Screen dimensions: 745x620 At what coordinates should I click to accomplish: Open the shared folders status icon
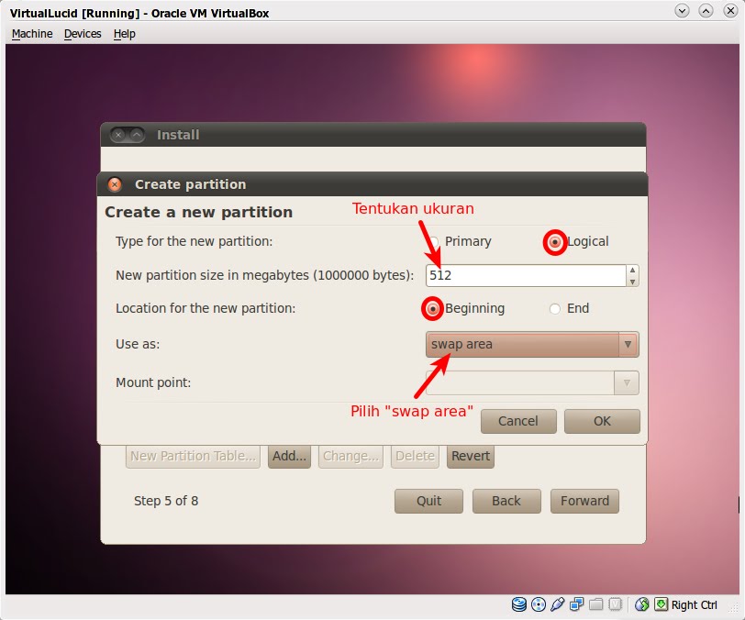pyautogui.click(x=594, y=603)
